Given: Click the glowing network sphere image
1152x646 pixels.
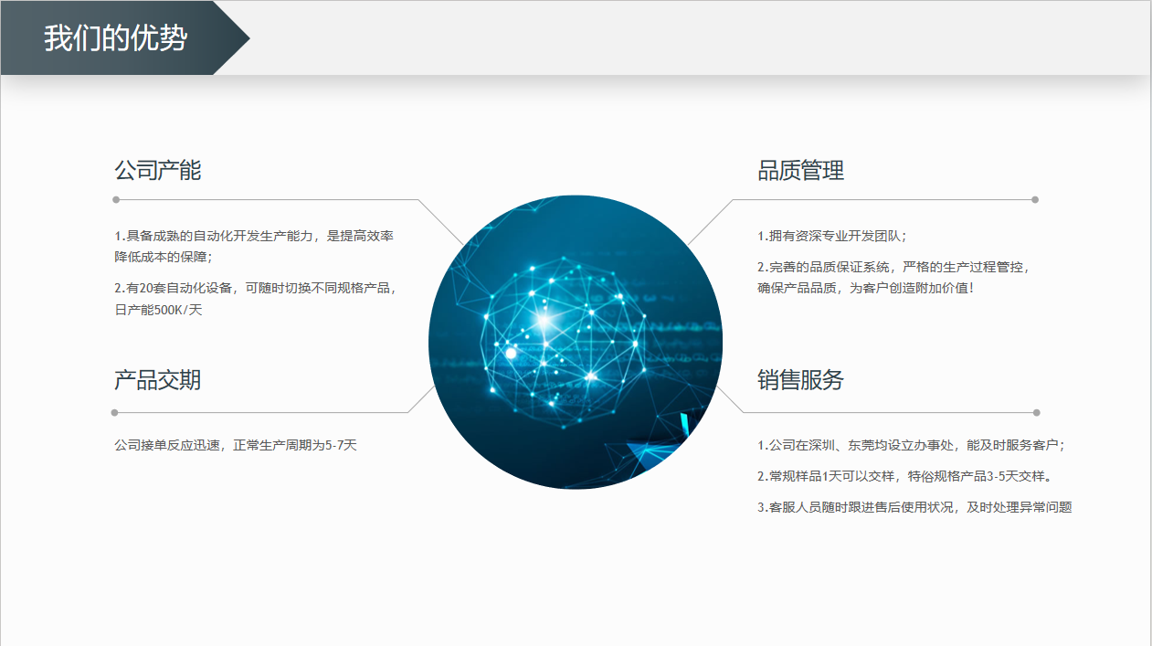Looking at the screenshot, I should pyautogui.click(x=576, y=342).
